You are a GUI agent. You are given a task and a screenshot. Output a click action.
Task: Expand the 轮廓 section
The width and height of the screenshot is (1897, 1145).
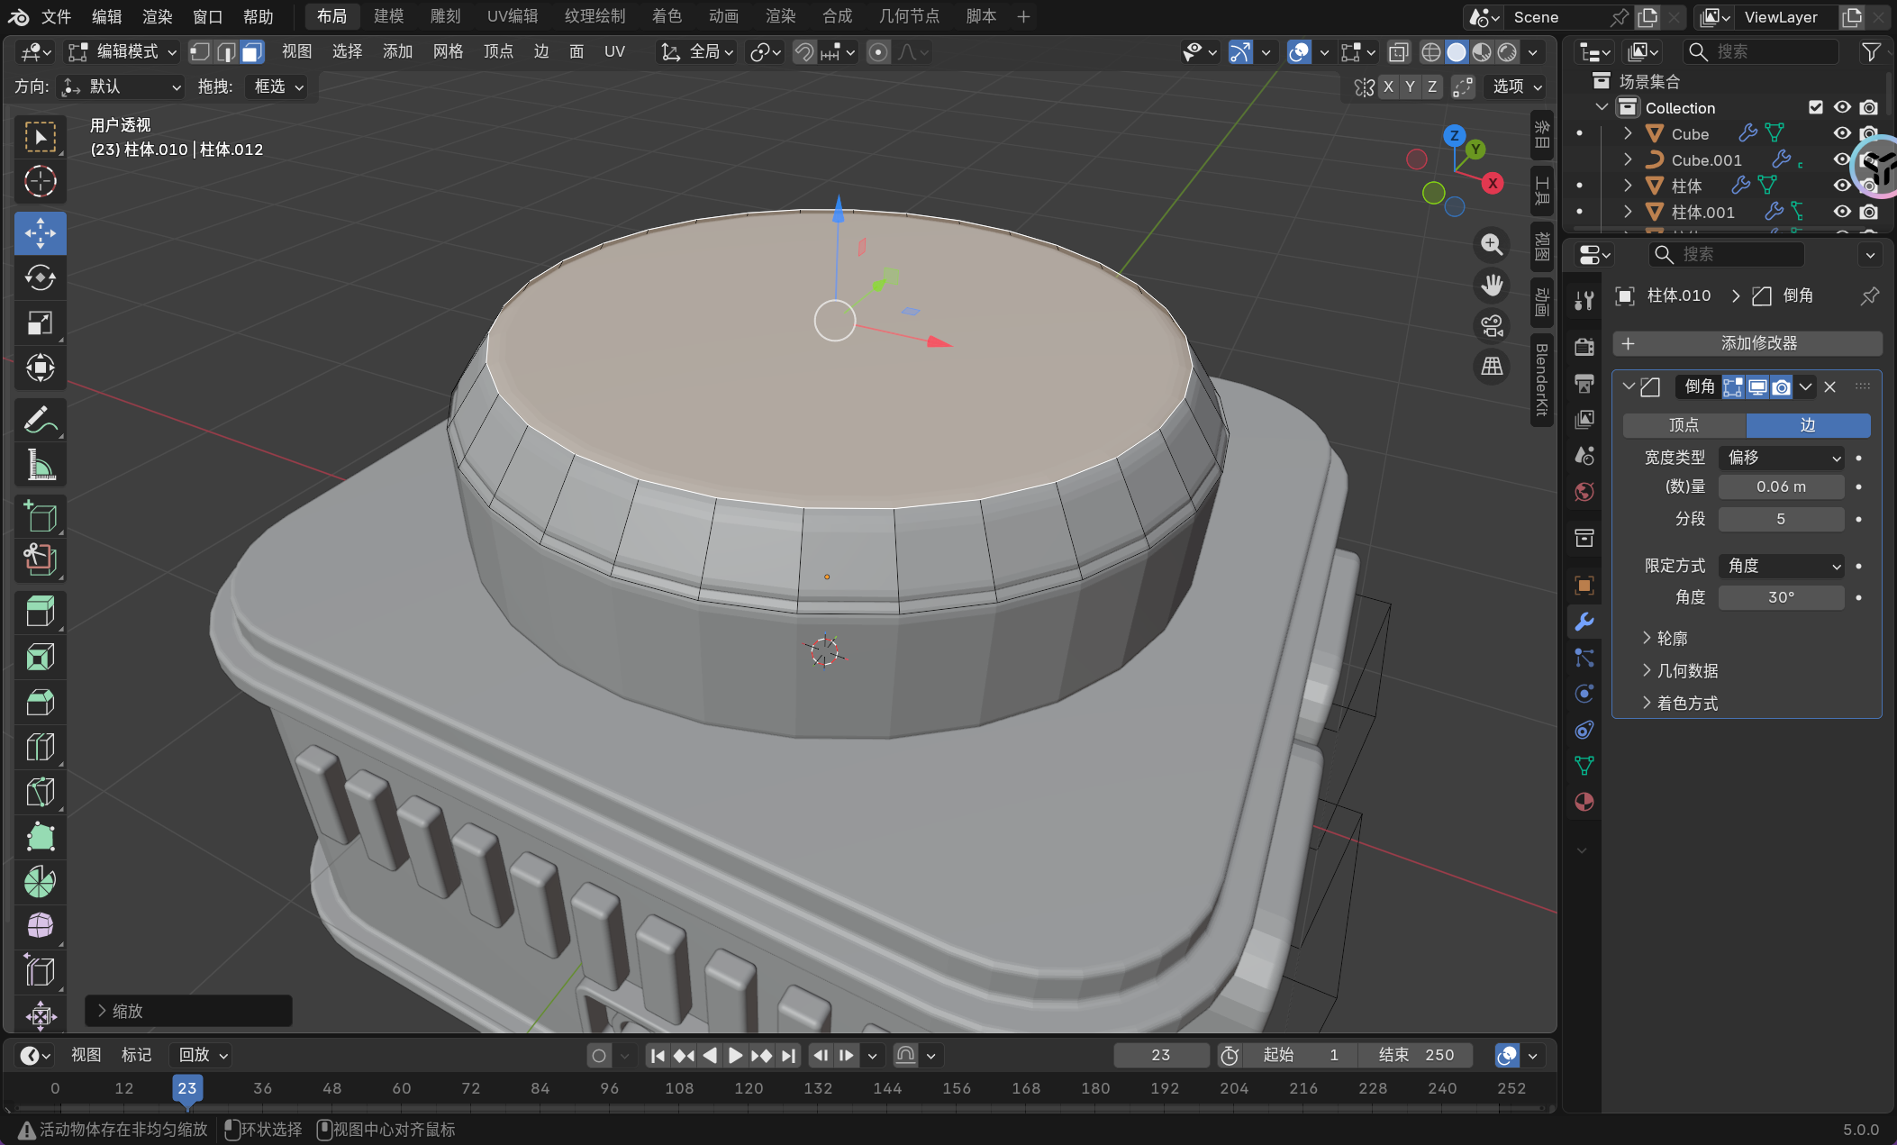(1672, 638)
